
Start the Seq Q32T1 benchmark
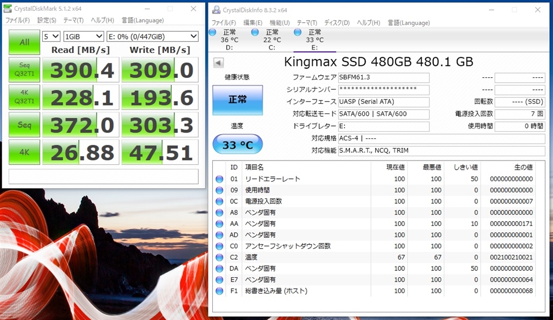coord(24,70)
